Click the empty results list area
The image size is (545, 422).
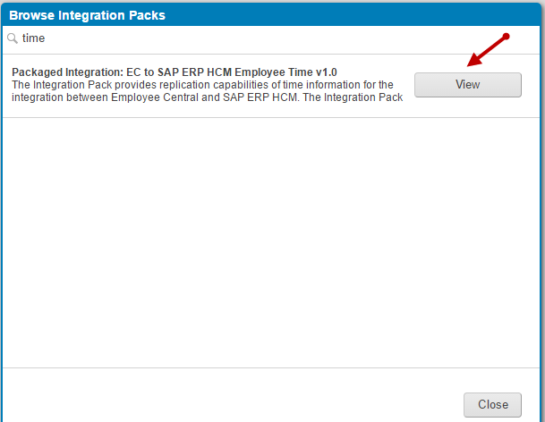click(x=271, y=242)
